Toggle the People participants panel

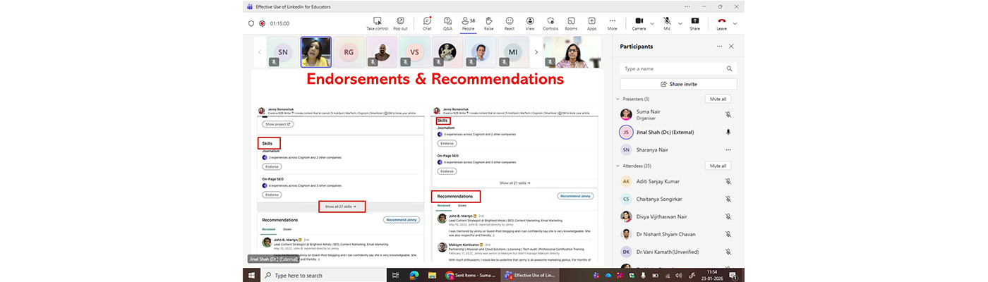[x=468, y=23]
